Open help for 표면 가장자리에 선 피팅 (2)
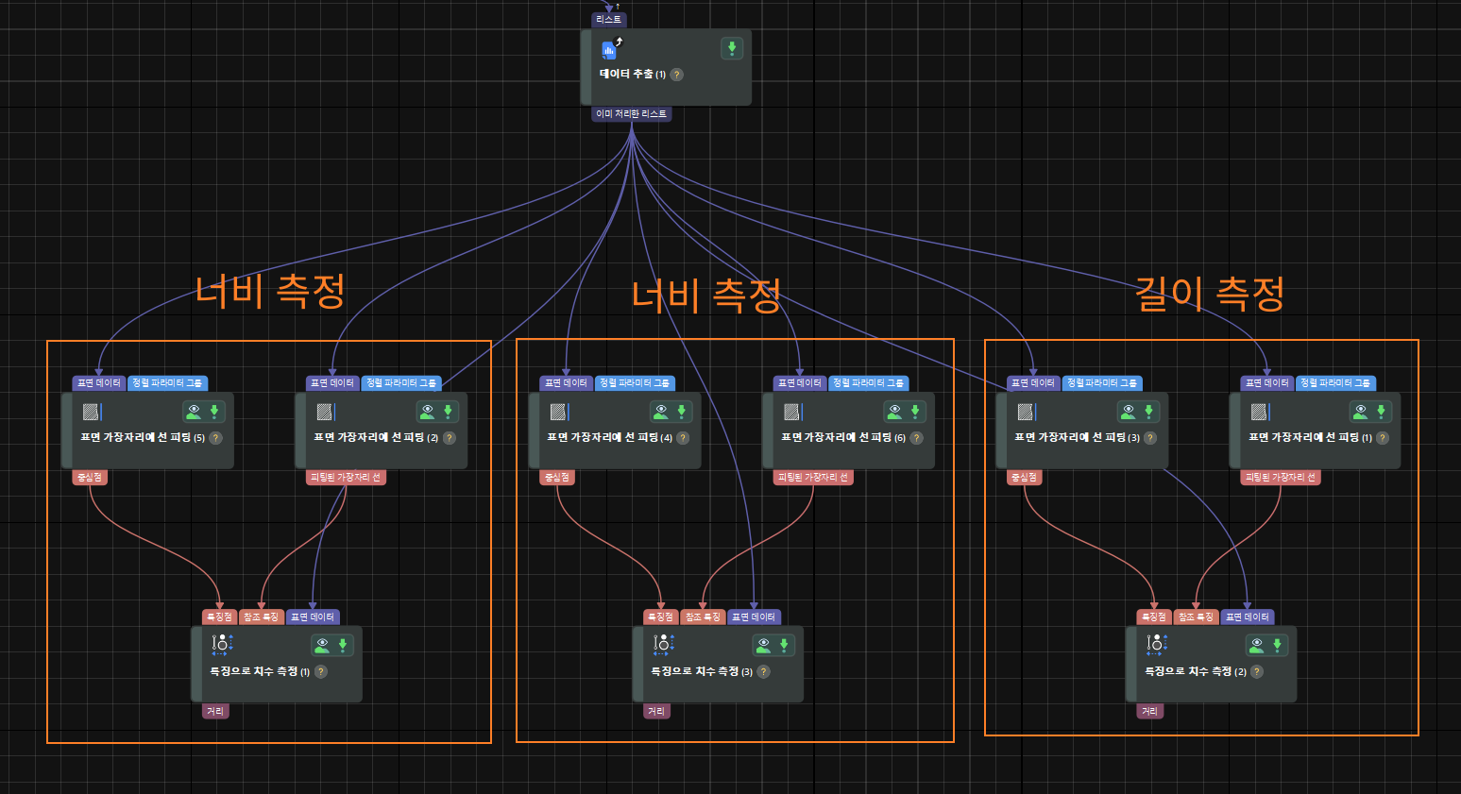This screenshot has height=794, width=1461. click(450, 438)
